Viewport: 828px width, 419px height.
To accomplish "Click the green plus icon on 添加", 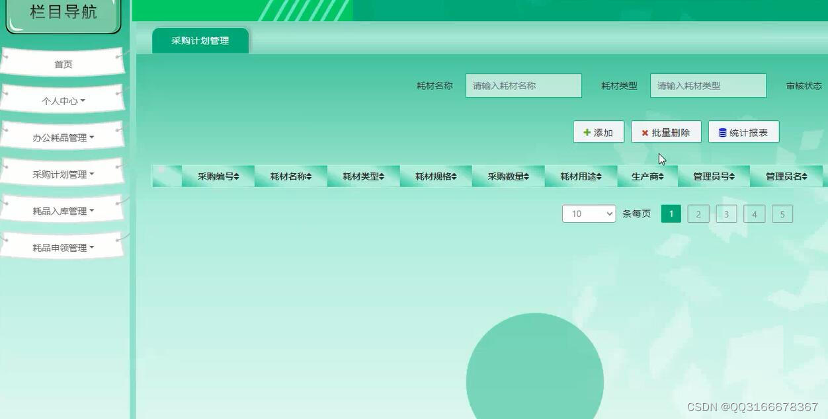I will tap(587, 133).
